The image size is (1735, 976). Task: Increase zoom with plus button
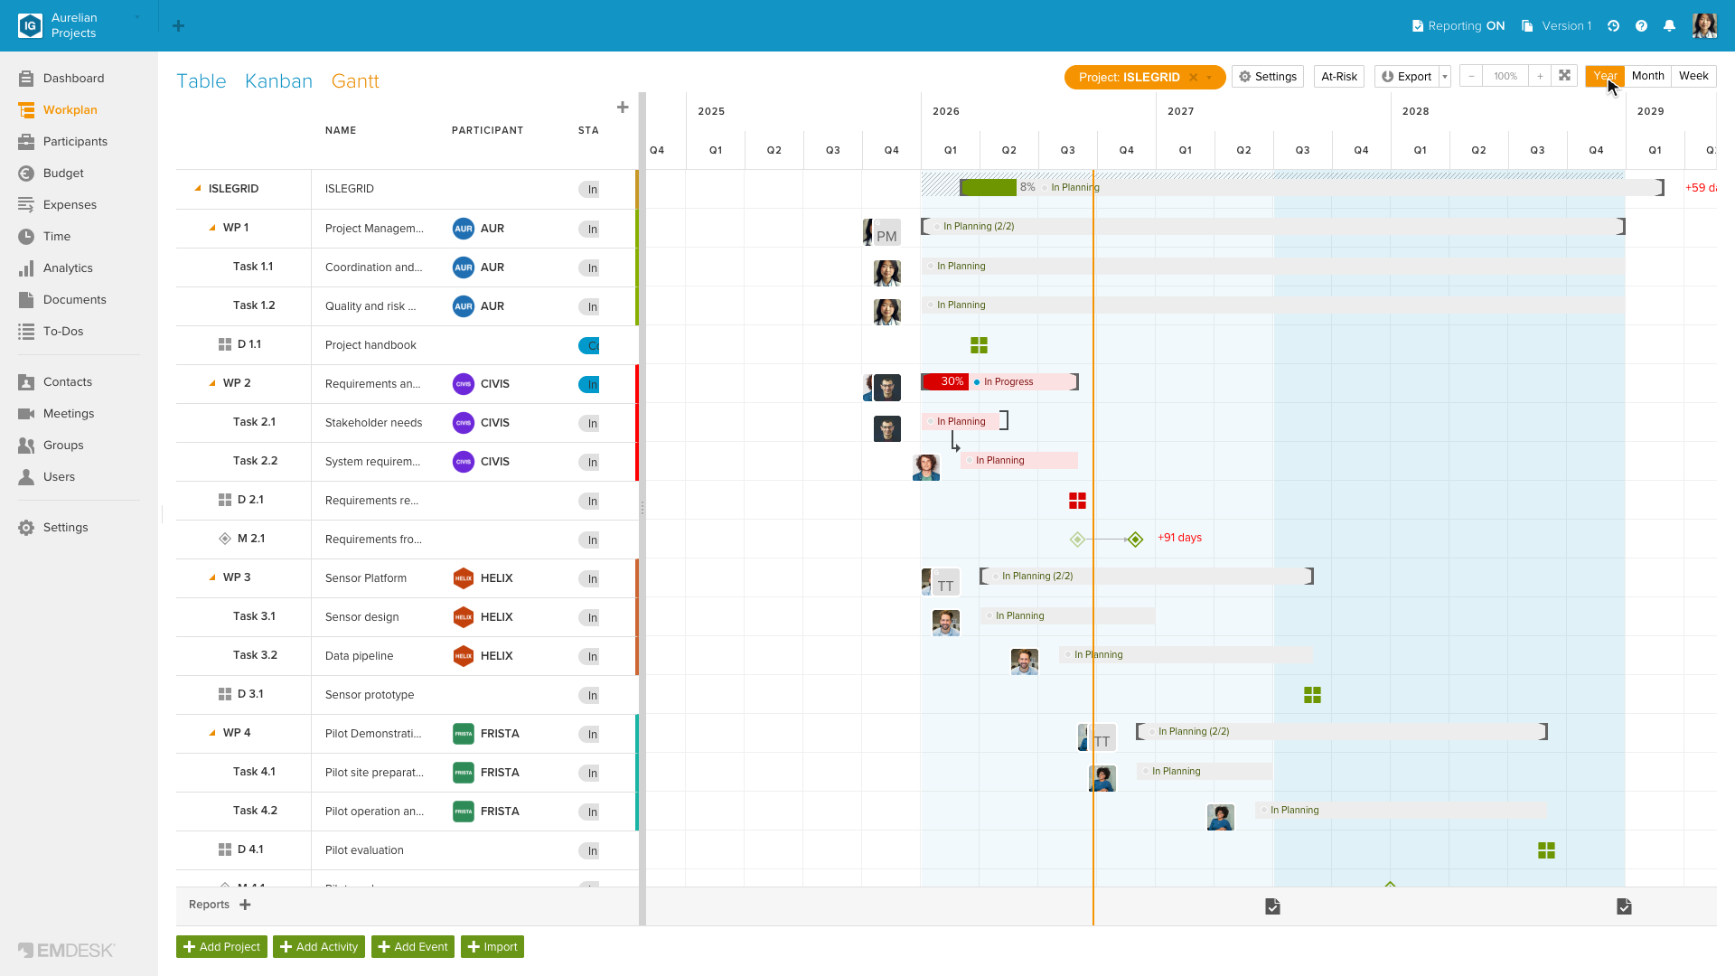pyautogui.click(x=1540, y=77)
